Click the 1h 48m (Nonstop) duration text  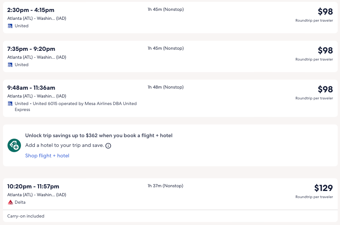click(x=166, y=87)
